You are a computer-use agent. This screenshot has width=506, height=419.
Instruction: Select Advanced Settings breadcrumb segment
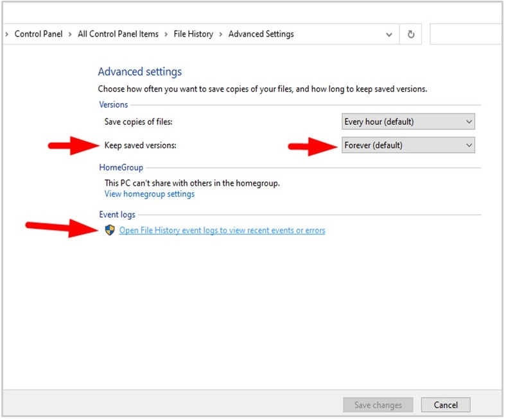click(261, 35)
